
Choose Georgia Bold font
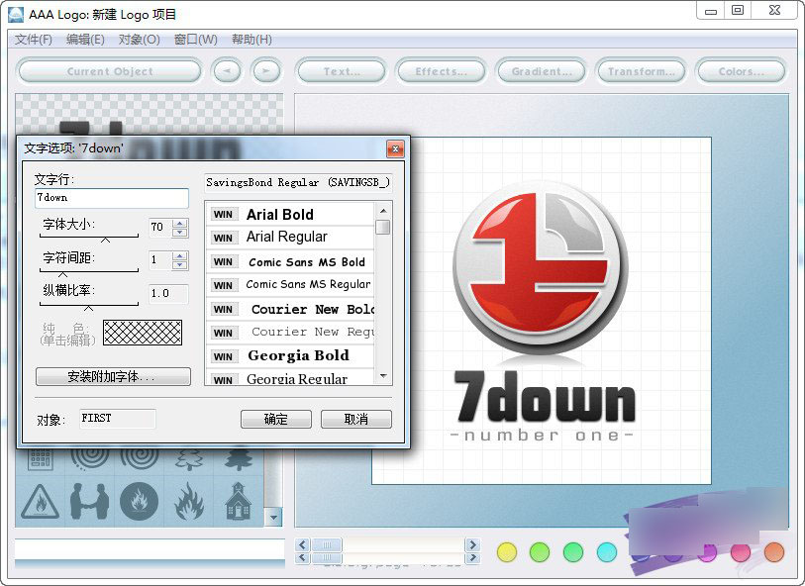[x=290, y=355]
